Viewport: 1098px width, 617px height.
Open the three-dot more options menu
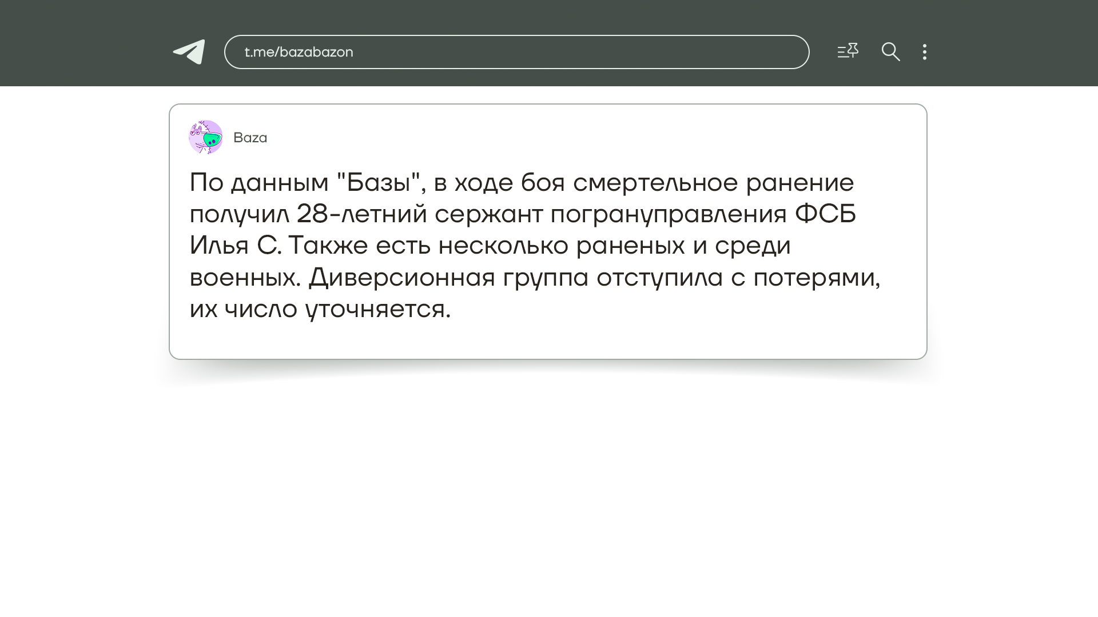924,52
